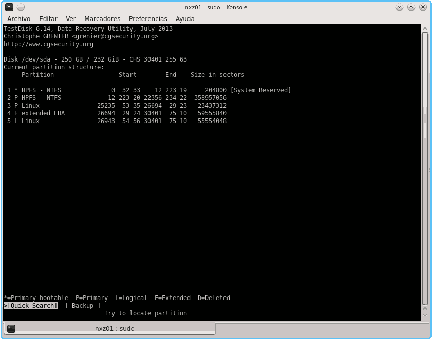Click the cgsecurity.org URL in terminal

(48, 44)
